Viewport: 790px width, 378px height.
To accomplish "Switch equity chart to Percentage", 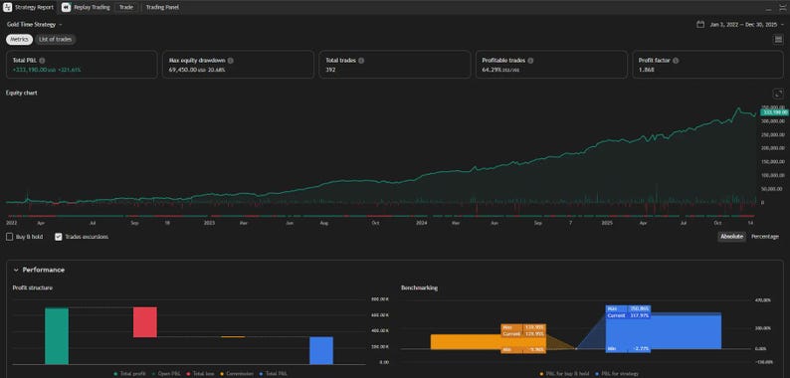I will pos(765,237).
